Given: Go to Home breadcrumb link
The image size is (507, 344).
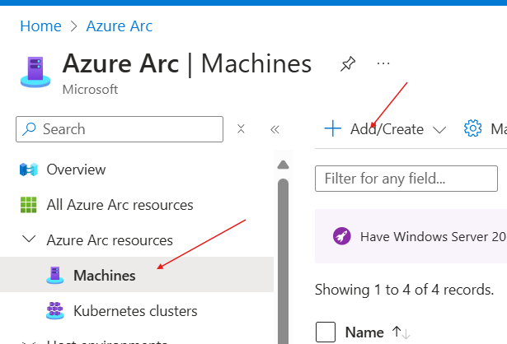Looking at the screenshot, I should click(x=40, y=26).
